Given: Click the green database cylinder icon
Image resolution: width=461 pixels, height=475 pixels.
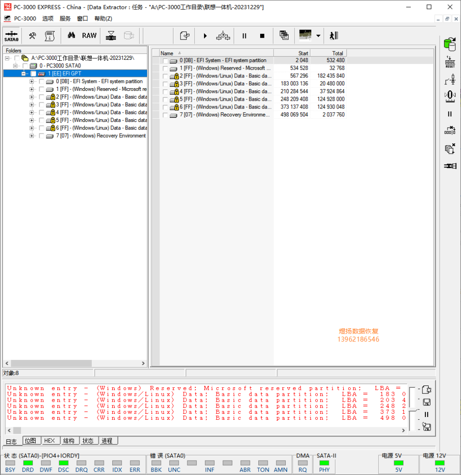Looking at the screenshot, I should pos(450,44).
